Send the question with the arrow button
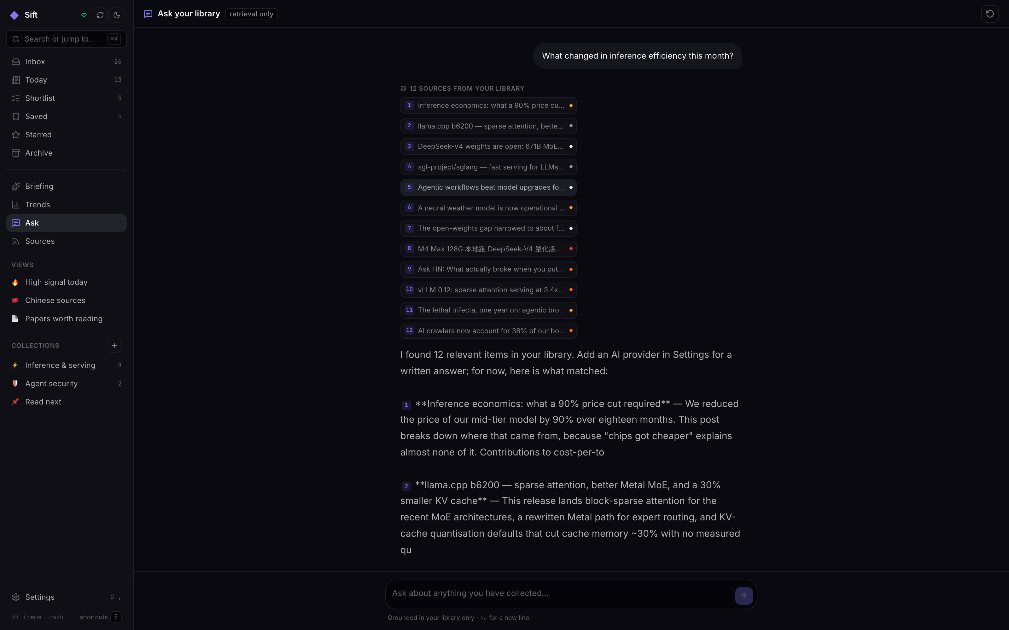The height and width of the screenshot is (630, 1009). [x=744, y=596]
